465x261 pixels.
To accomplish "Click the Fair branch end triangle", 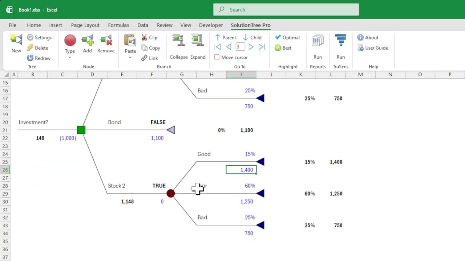I will tap(260, 193).
